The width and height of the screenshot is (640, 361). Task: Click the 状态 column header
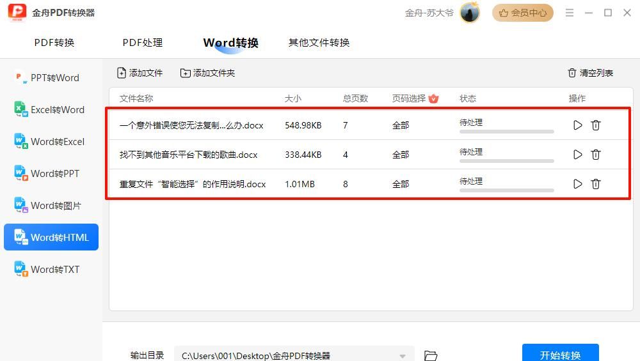(468, 98)
